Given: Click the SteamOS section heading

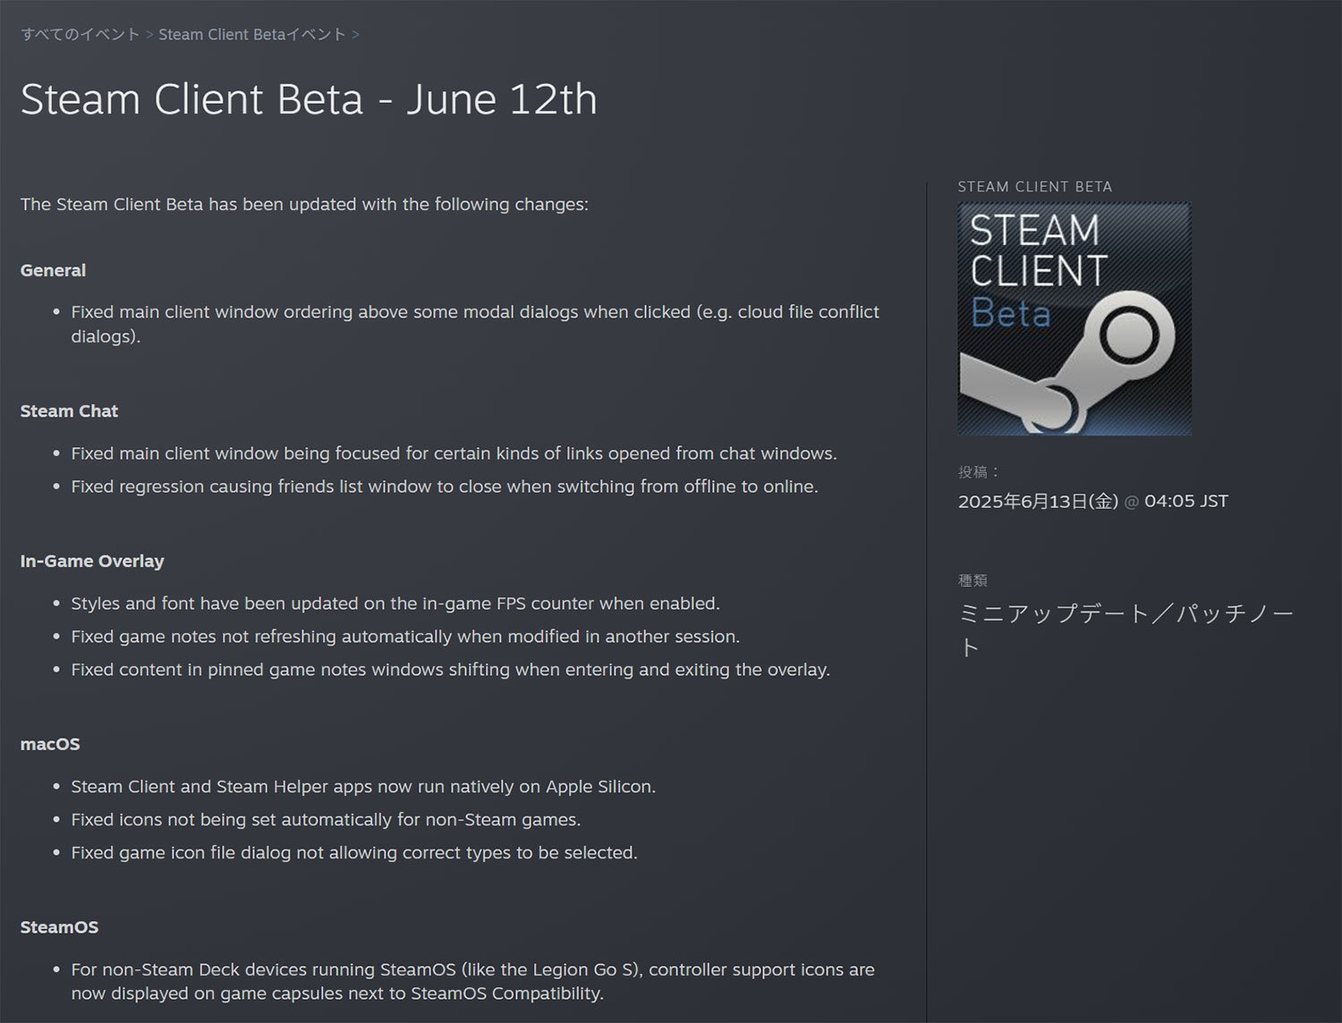Looking at the screenshot, I should tap(59, 927).
